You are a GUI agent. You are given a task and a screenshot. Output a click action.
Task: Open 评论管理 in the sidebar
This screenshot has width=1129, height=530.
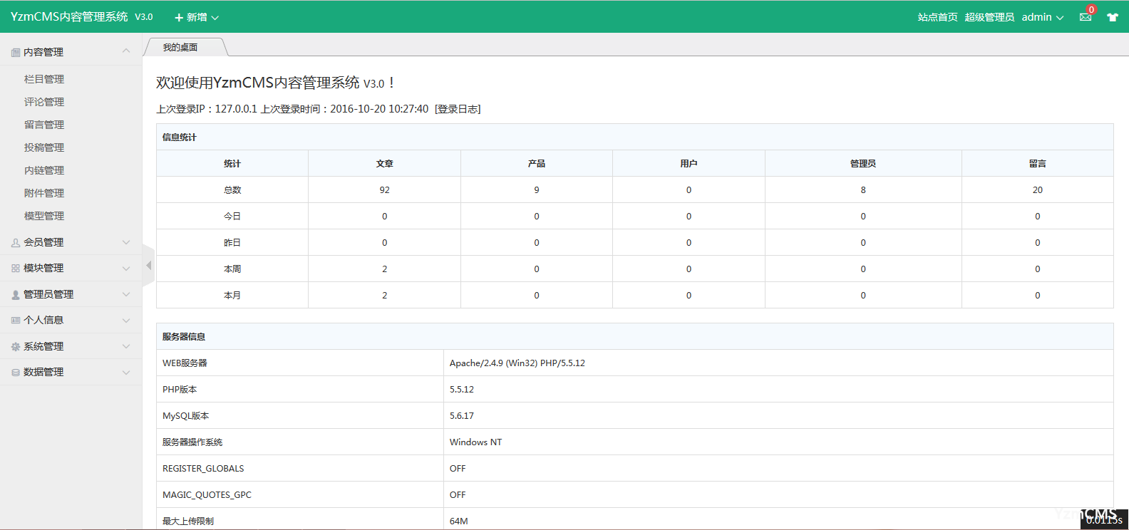click(44, 102)
